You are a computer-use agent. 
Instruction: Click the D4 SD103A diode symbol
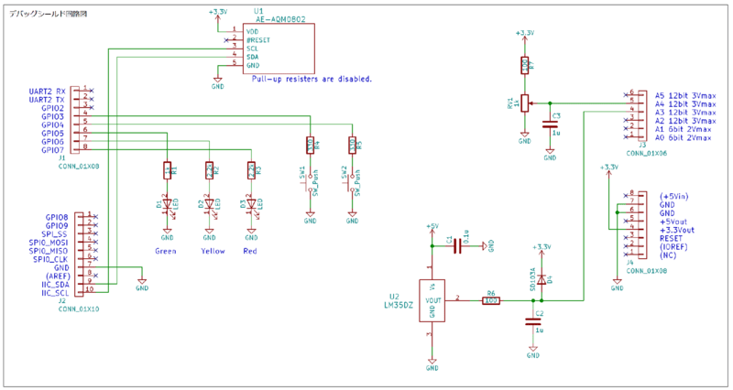click(542, 278)
